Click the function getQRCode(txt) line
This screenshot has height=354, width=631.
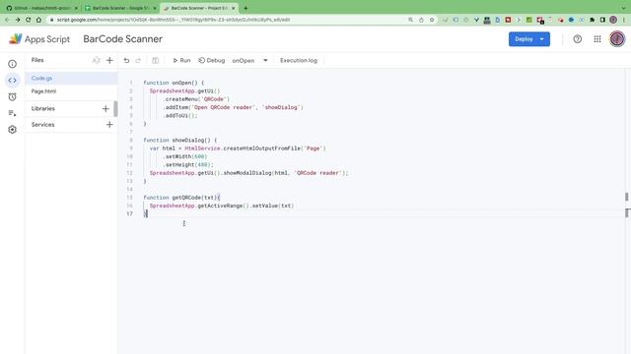(181, 198)
